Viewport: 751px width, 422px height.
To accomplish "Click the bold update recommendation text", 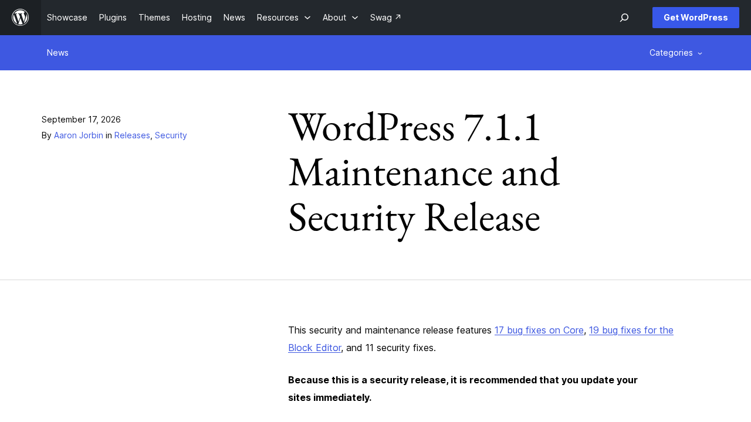I will (463, 389).
